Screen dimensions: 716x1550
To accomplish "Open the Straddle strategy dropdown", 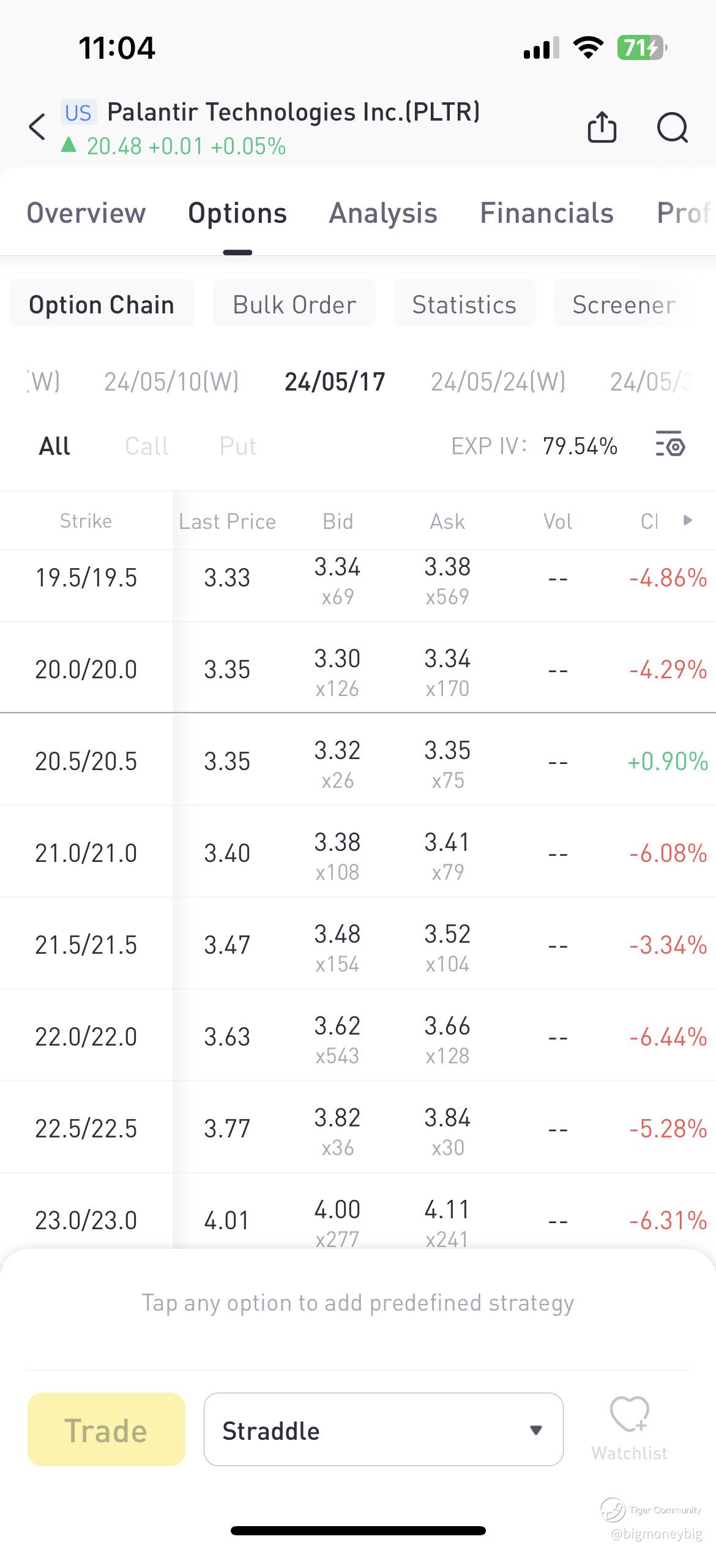I will pyautogui.click(x=383, y=1429).
